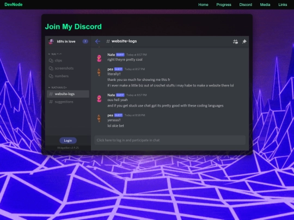Click the hash icon beside suggestions
294x220 pixels.
pyautogui.click(x=51, y=102)
